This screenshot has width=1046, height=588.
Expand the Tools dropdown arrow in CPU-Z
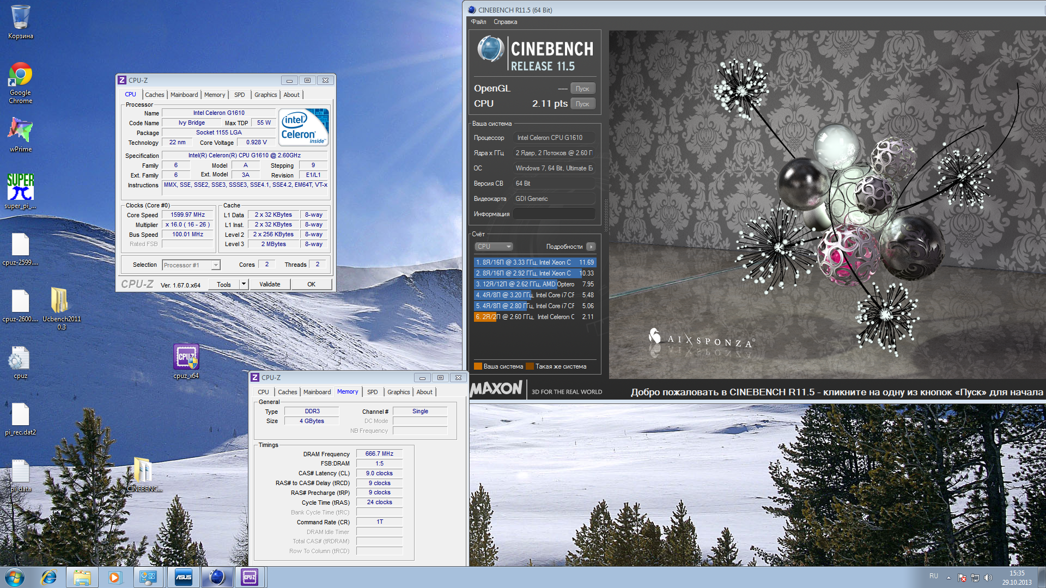tap(244, 284)
